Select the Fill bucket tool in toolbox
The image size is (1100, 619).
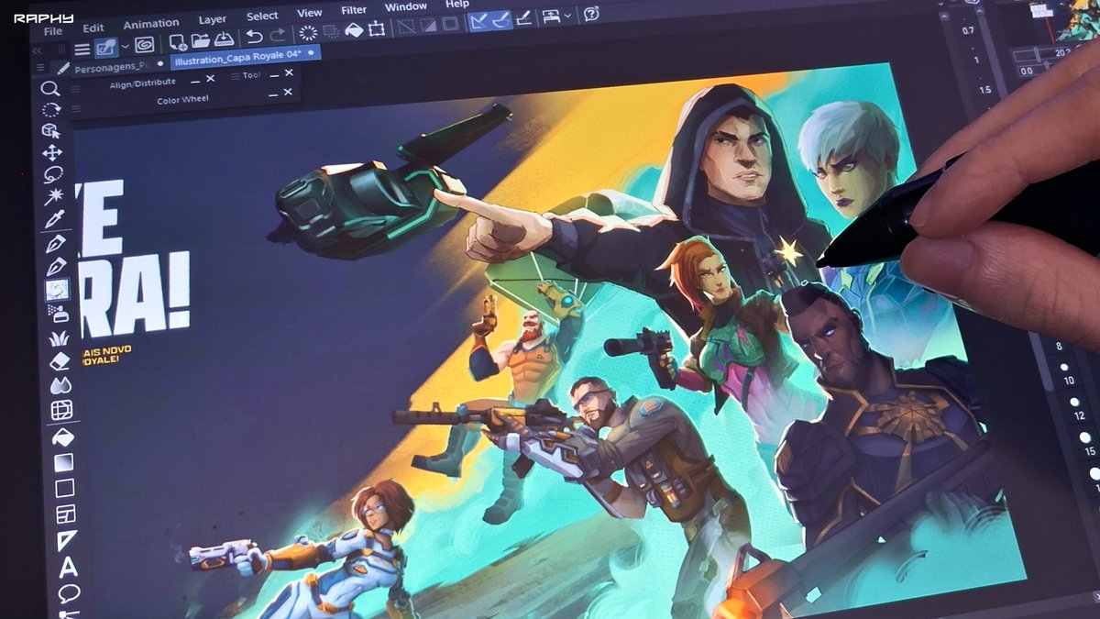(62, 437)
